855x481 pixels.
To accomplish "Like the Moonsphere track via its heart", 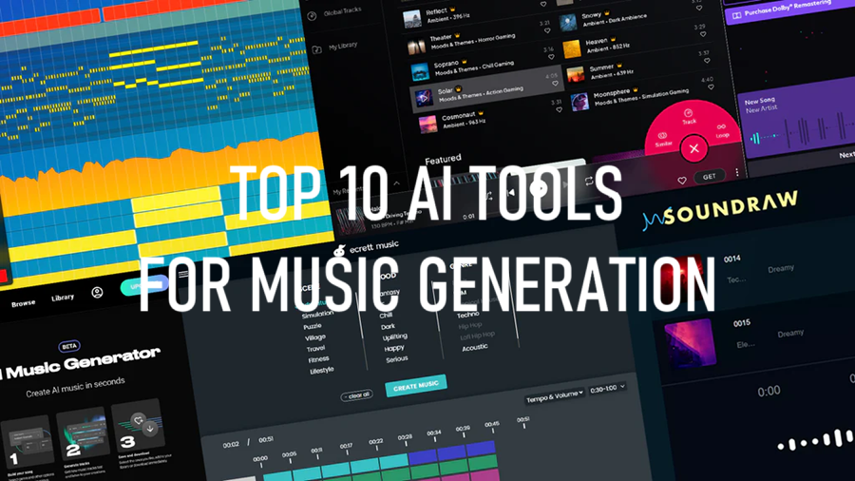I will click(711, 87).
